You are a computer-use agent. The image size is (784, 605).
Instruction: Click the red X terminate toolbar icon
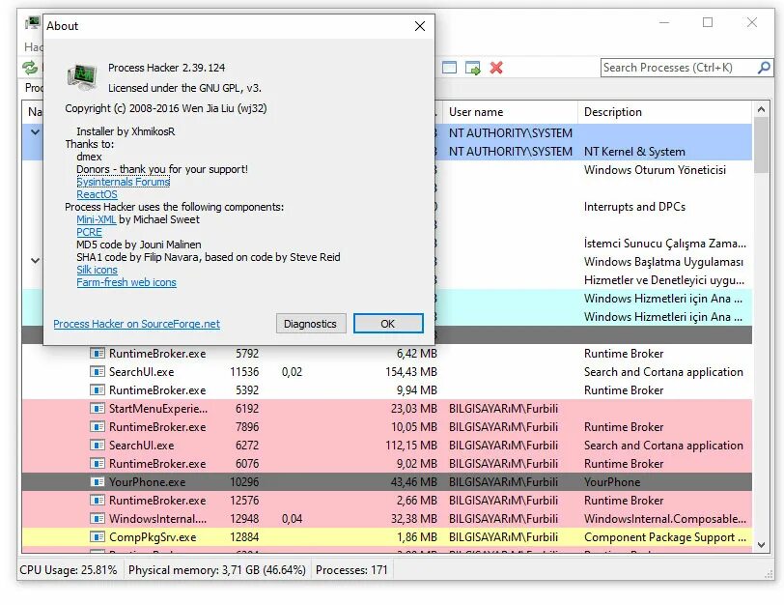coord(496,68)
